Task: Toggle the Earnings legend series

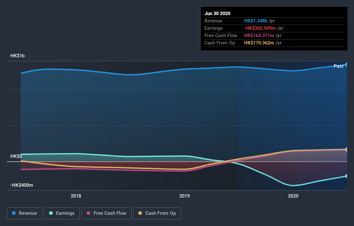Action: (x=62, y=213)
